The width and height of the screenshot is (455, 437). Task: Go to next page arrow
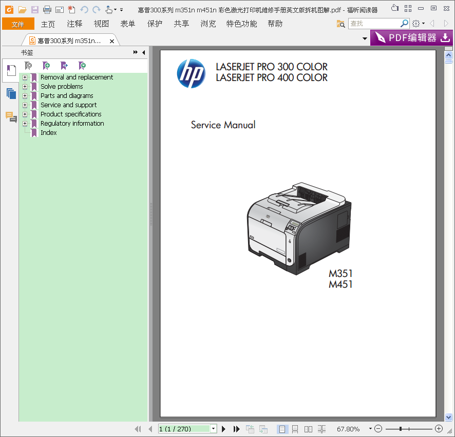pos(223,429)
